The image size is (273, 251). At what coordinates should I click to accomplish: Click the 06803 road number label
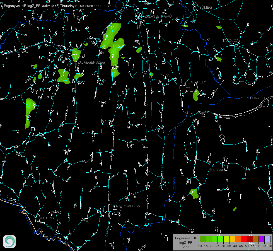(x=208, y=214)
